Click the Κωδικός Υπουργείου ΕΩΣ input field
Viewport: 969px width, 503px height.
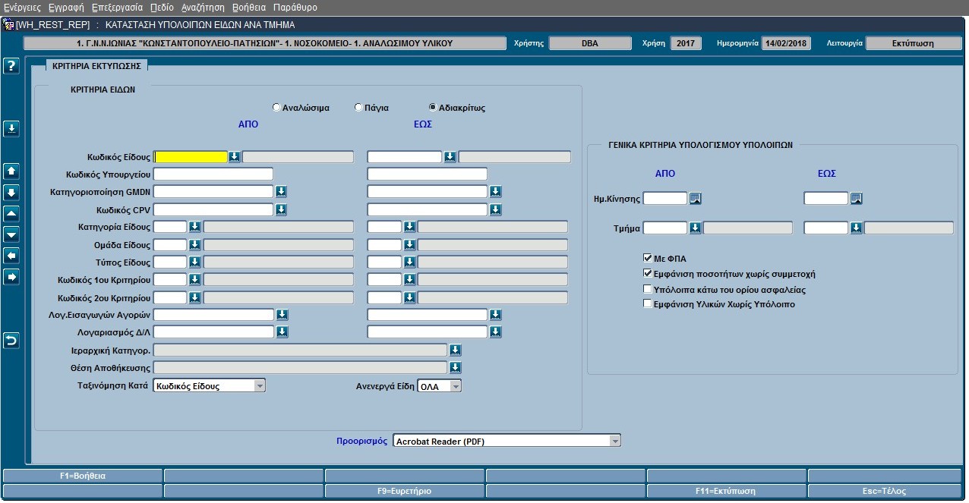427,174
